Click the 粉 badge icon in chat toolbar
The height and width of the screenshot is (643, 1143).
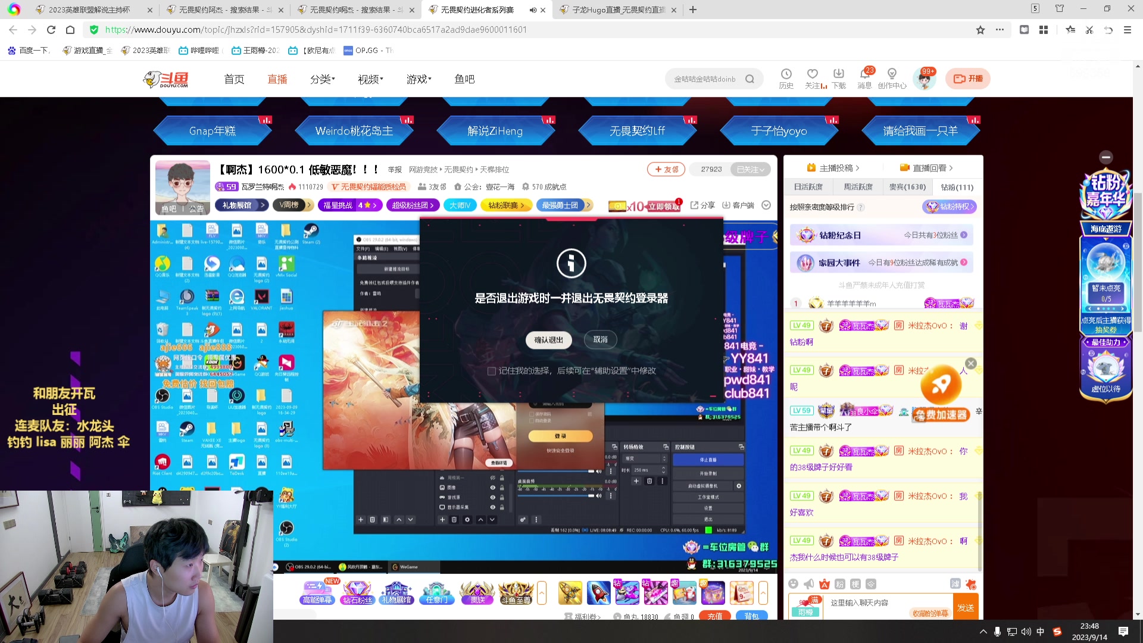point(840,584)
